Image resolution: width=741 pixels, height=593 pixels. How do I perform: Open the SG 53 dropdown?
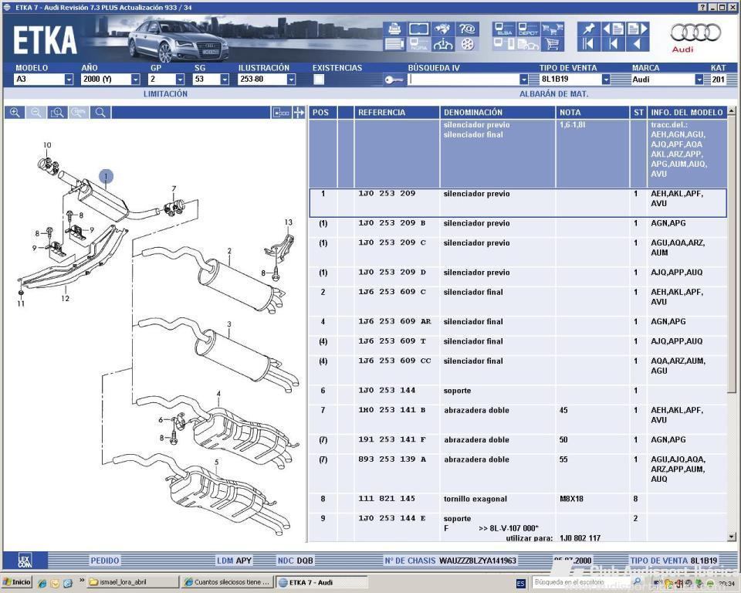click(x=225, y=80)
